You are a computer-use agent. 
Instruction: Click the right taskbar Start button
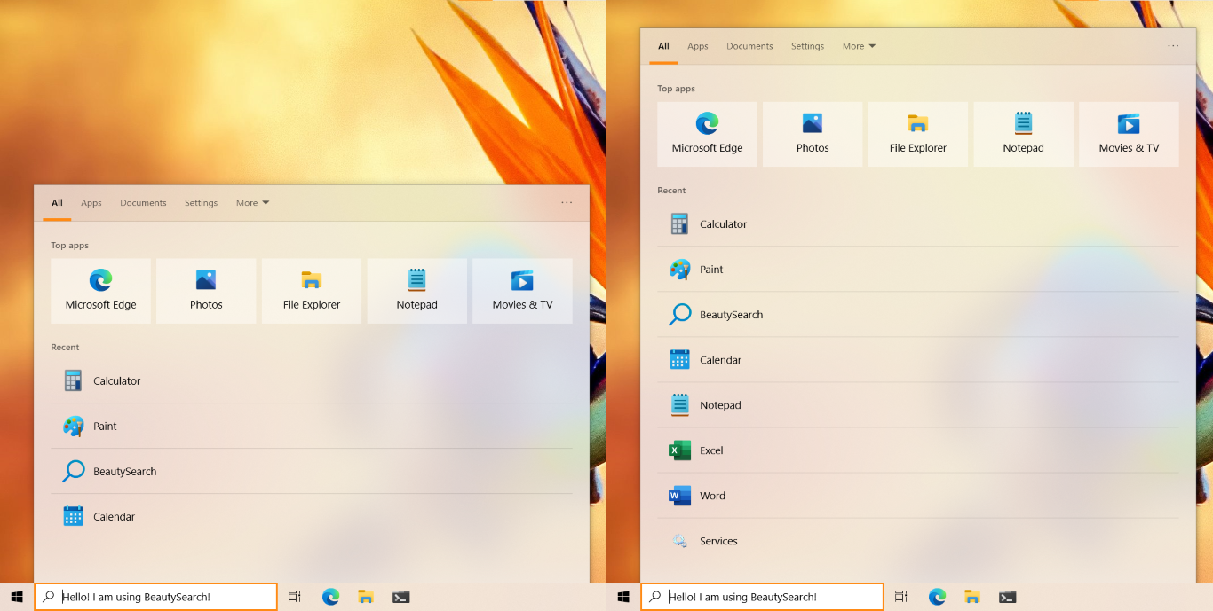[623, 597]
